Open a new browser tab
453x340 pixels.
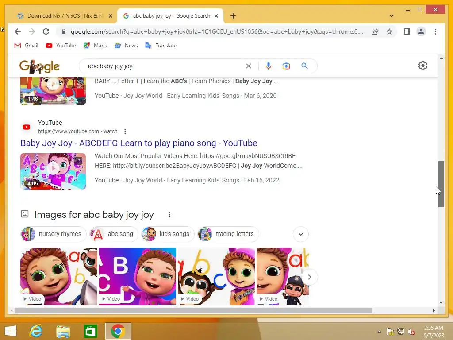(233, 16)
